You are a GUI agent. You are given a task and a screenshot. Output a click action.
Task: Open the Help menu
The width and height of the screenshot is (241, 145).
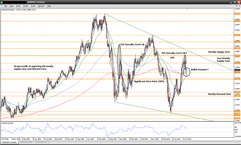tap(49, 6)
